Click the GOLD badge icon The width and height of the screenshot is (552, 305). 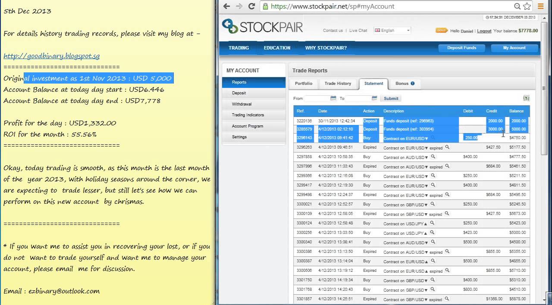pyautogui.click(x=441, y=31)
